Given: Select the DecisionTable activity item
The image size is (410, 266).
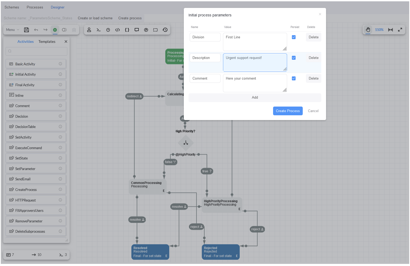Looking at the screenshot, I should (x=36, y=127).
